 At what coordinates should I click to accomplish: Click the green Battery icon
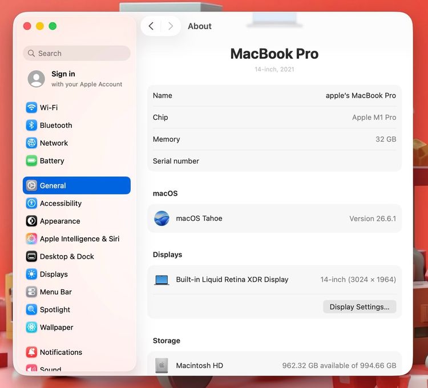[x=31, y=161]
